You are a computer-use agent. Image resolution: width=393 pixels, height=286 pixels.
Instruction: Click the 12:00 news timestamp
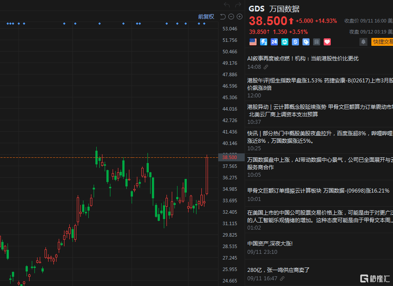pyautogui.click(x=254, y=96)
